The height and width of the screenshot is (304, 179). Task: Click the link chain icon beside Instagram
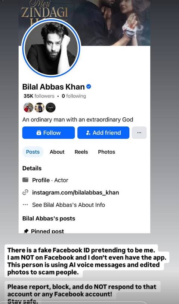[x=25, y=192]
